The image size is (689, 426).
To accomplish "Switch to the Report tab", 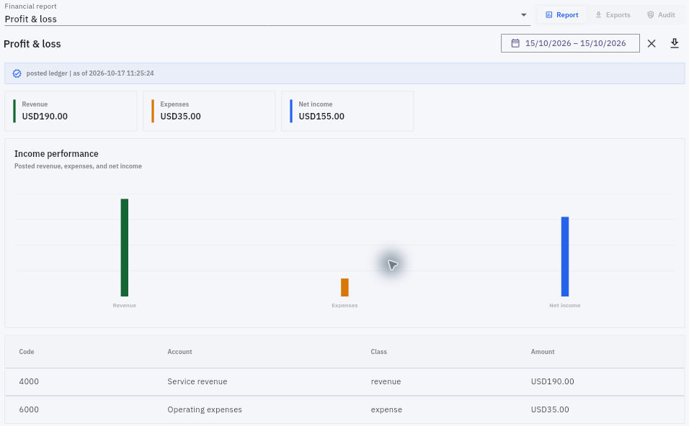I will [x=561, y=15].
